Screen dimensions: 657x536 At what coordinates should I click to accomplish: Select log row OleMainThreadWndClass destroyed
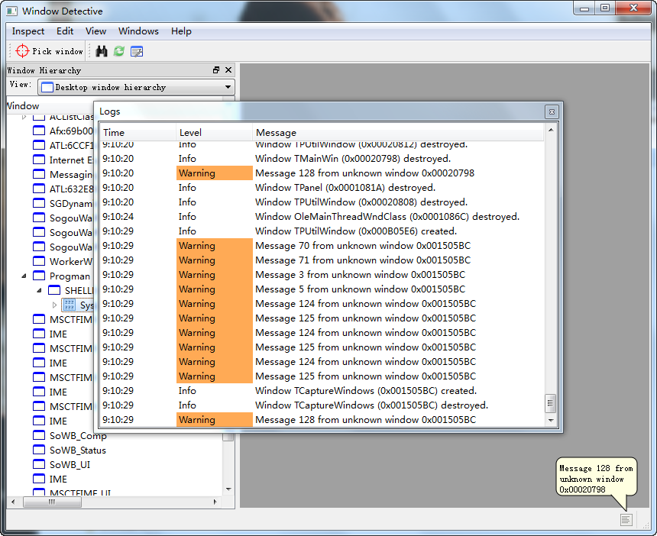(322, 217)
